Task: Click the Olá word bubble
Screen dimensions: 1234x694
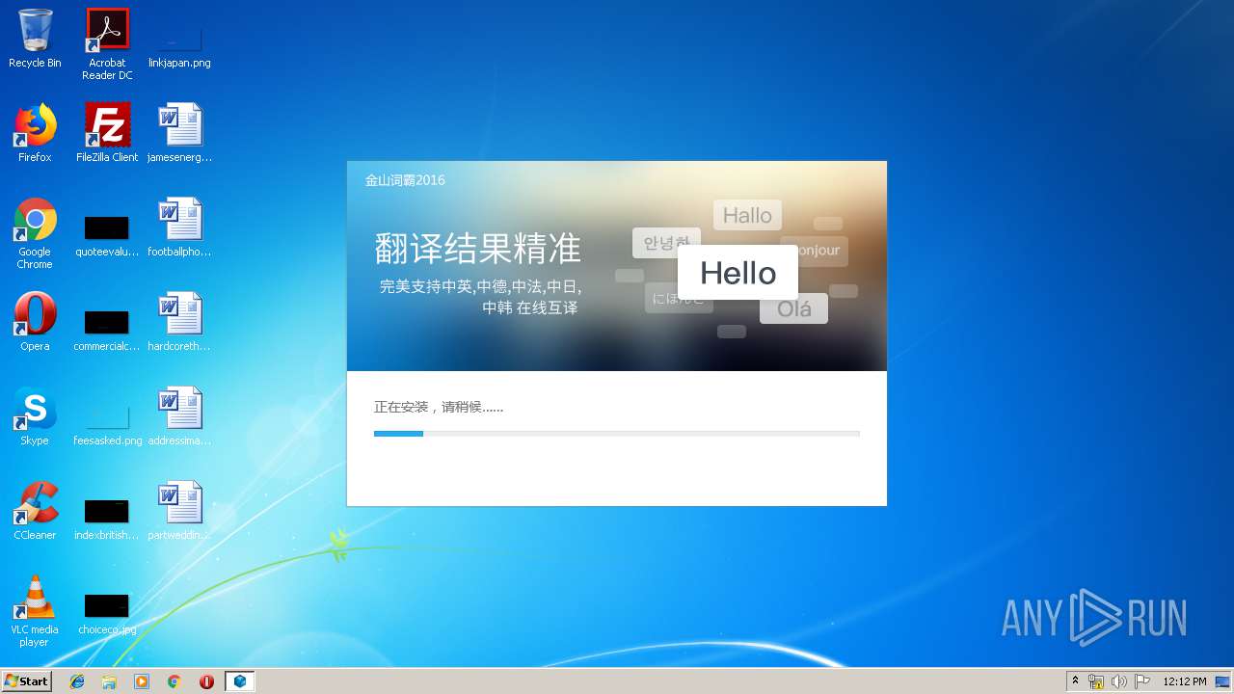Action: [x=793, y=308]
